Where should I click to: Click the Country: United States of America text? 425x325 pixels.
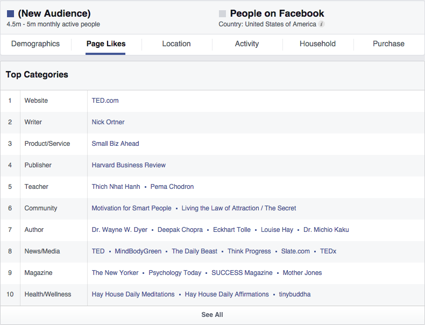(267, 24)
